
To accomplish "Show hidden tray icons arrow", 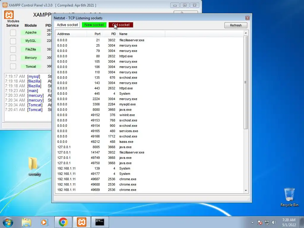I will (252, 222).
